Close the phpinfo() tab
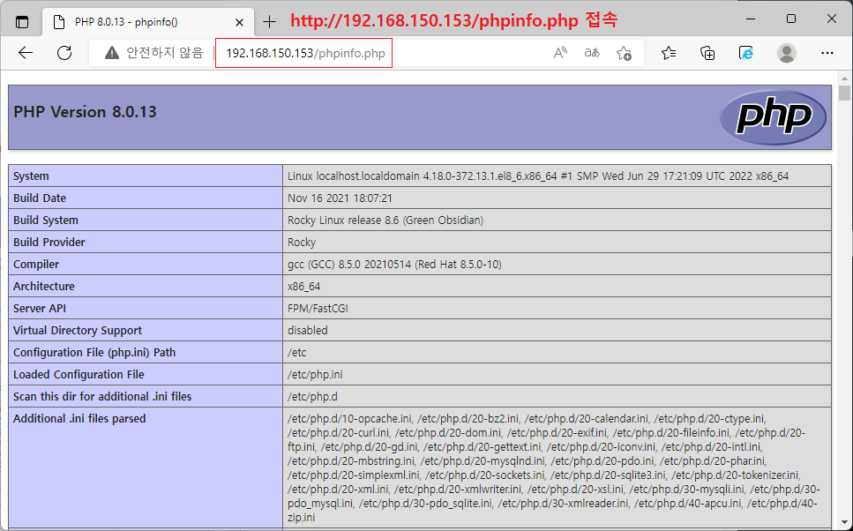 [239, 22]
